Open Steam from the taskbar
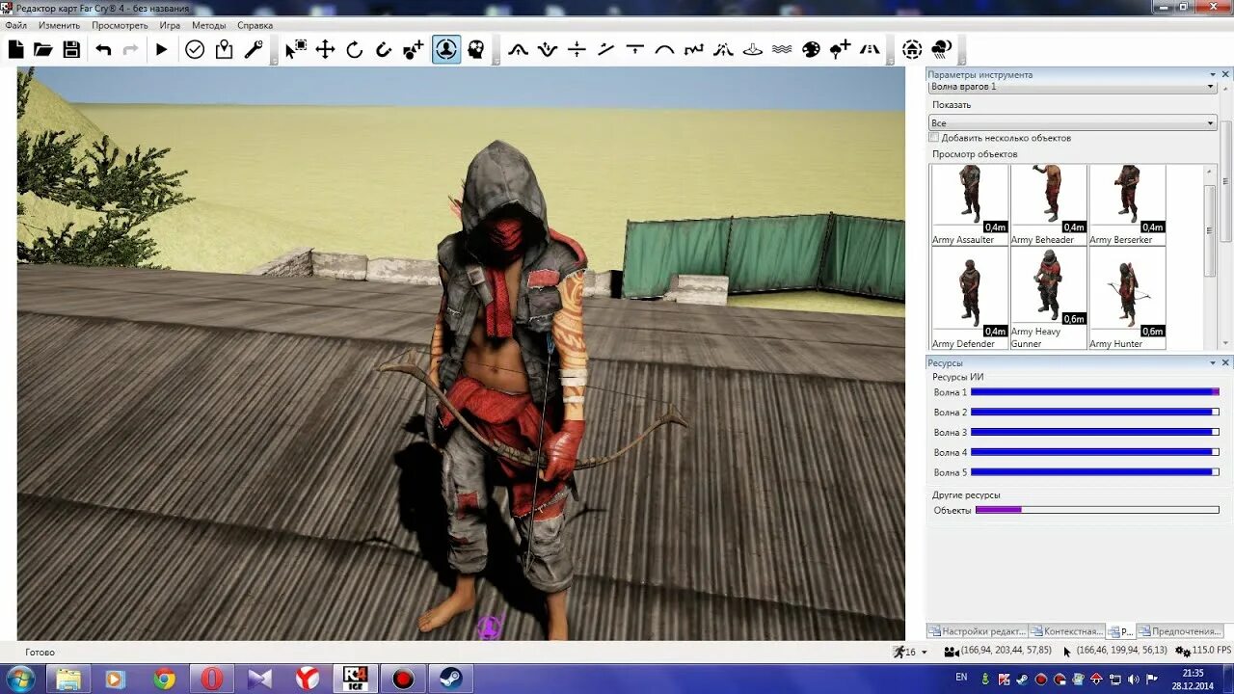This screenshot has height=694, width=1234. (449, 679)
